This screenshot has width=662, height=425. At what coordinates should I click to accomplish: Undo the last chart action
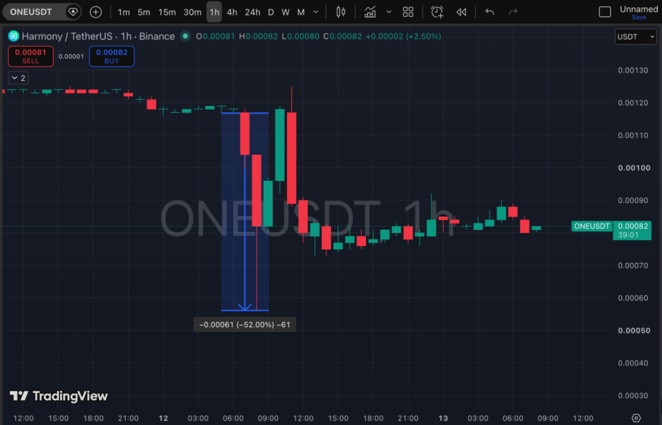pos(490,12)
